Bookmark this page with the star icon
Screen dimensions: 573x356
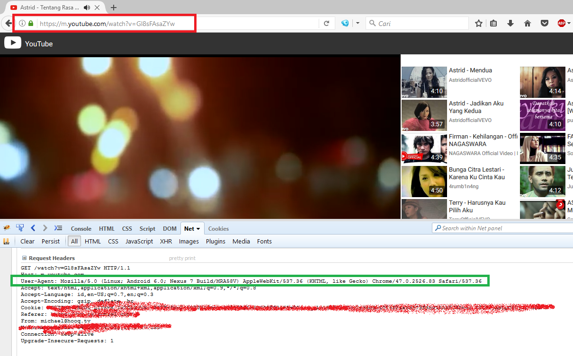coord(479,23)
